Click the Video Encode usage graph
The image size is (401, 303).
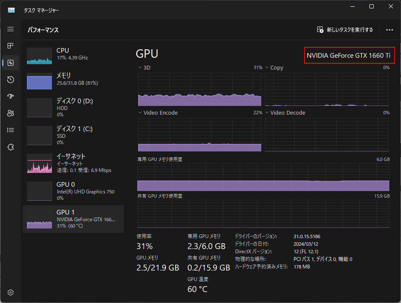[200, 134]
